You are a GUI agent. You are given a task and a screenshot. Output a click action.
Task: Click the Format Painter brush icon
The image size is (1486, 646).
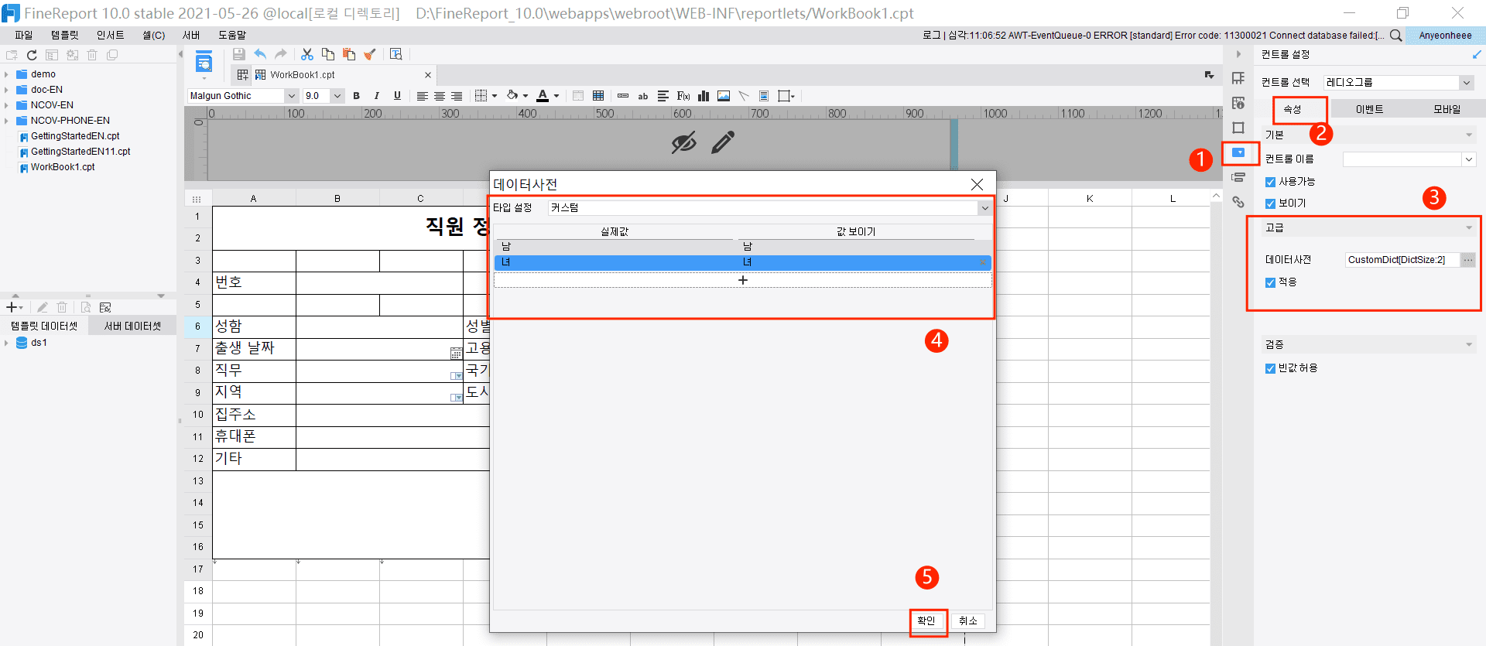(370, 54)
